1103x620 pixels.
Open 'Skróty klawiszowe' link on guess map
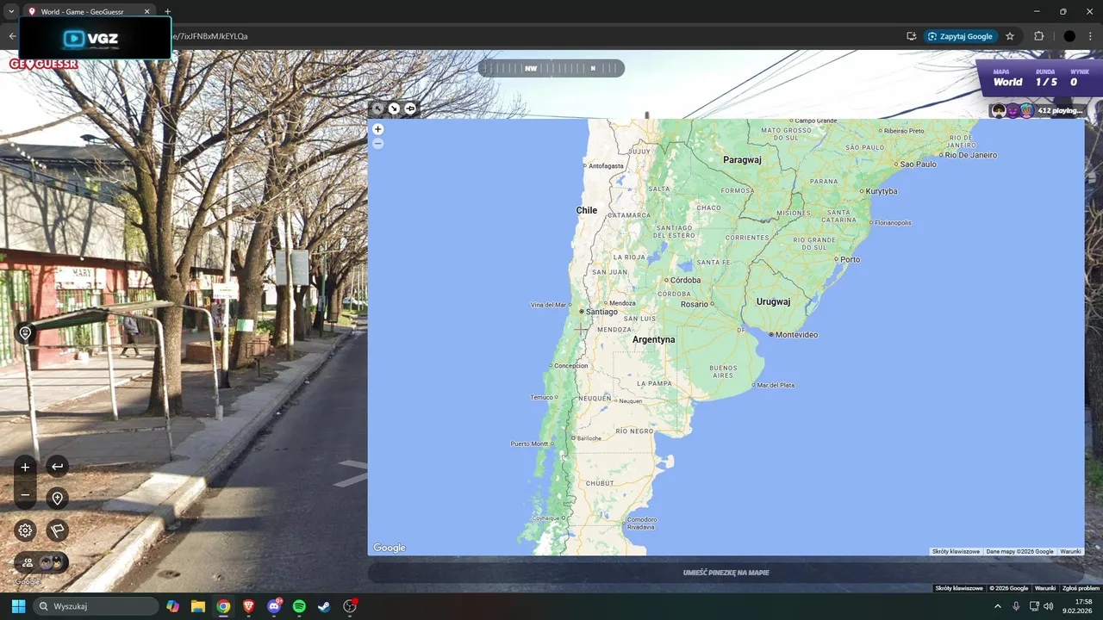(956, 551)
